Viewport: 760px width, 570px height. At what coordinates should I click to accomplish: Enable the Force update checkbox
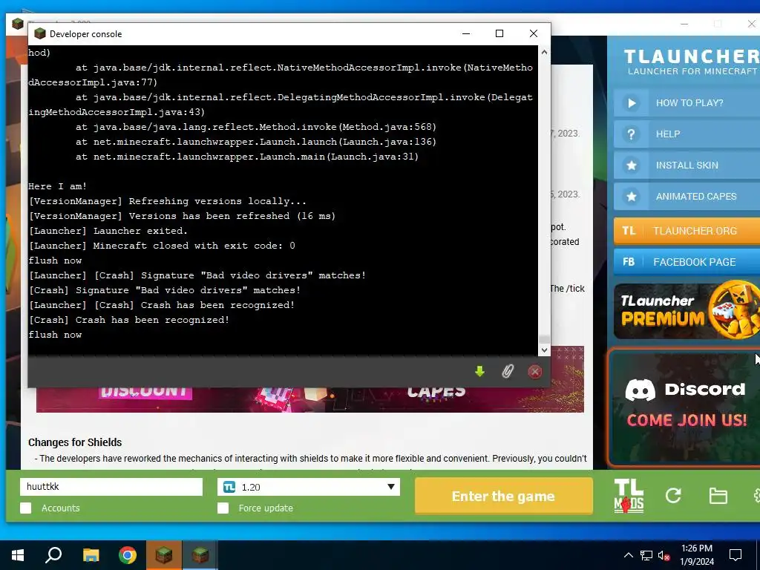223,508
